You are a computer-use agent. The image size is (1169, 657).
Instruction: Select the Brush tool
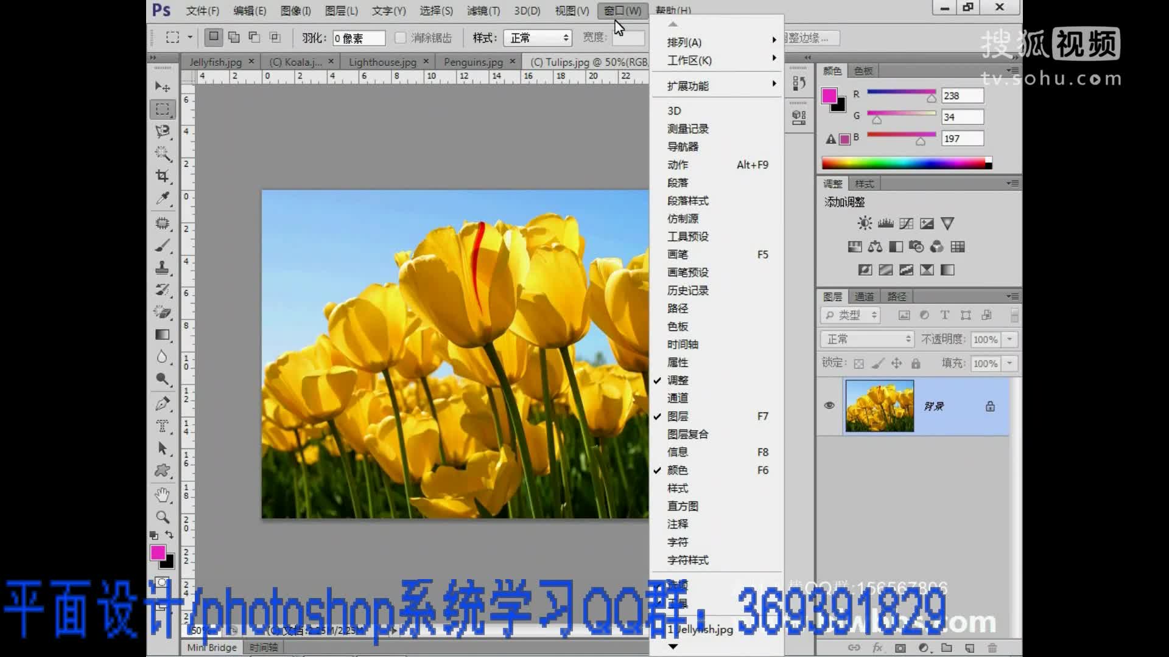(162, 246)
